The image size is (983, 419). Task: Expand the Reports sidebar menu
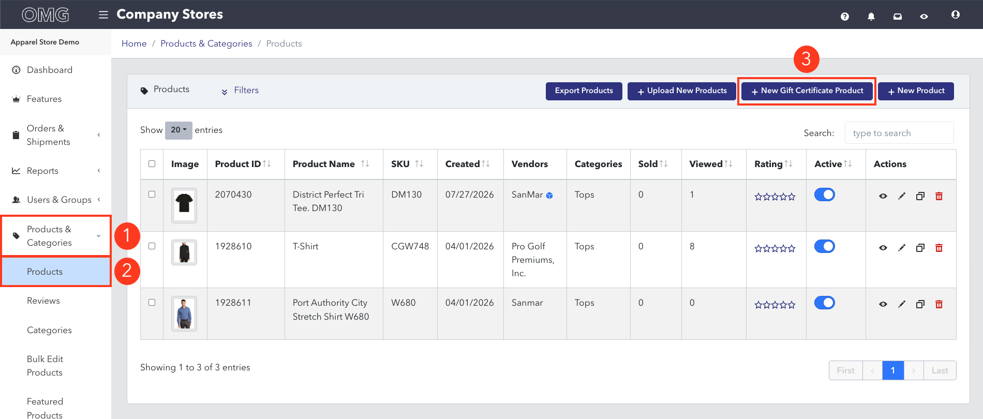pos(55,171)
